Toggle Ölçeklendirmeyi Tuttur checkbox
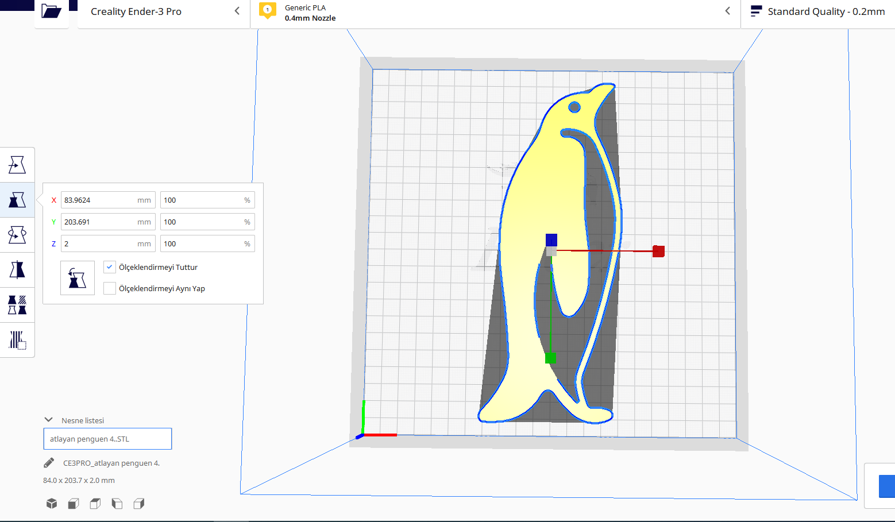Viewport: 895px width, 522px height. point(110,267)
